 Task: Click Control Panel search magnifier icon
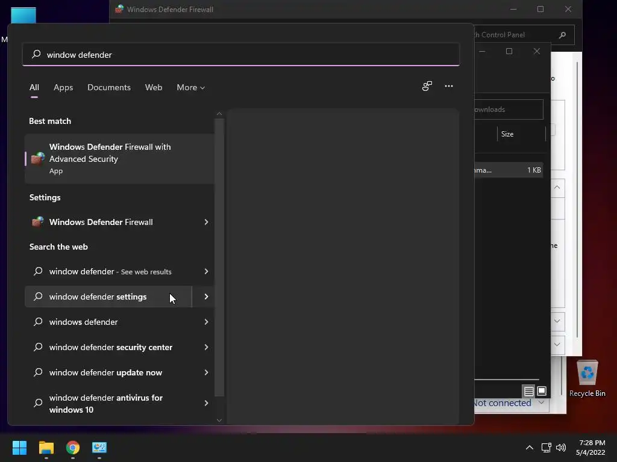click(x=563, y=35)
